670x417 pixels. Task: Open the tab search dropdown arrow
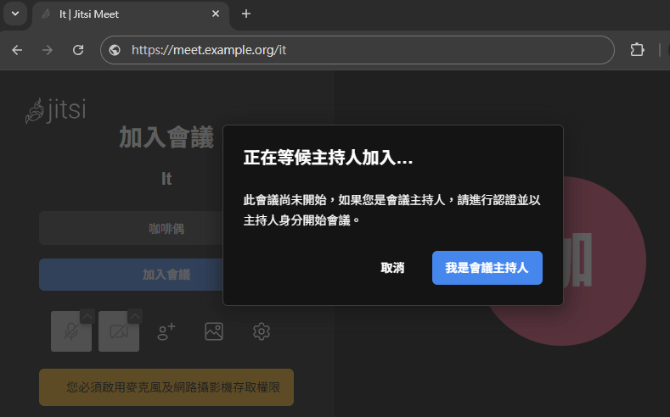[x=15, y=14]
